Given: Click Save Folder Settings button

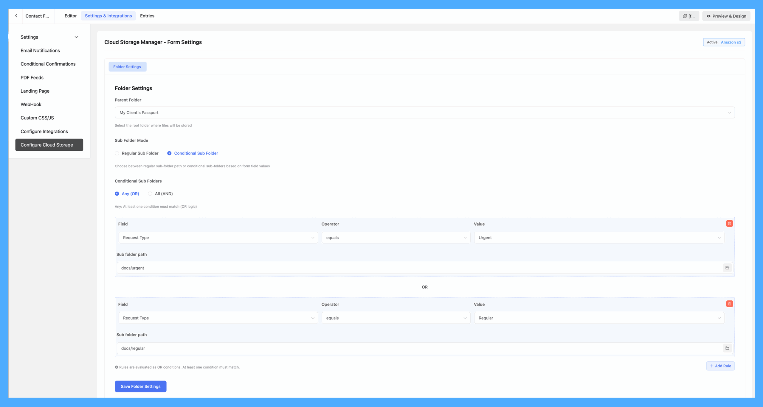Looking at the screenshot, I should [140, 386].
